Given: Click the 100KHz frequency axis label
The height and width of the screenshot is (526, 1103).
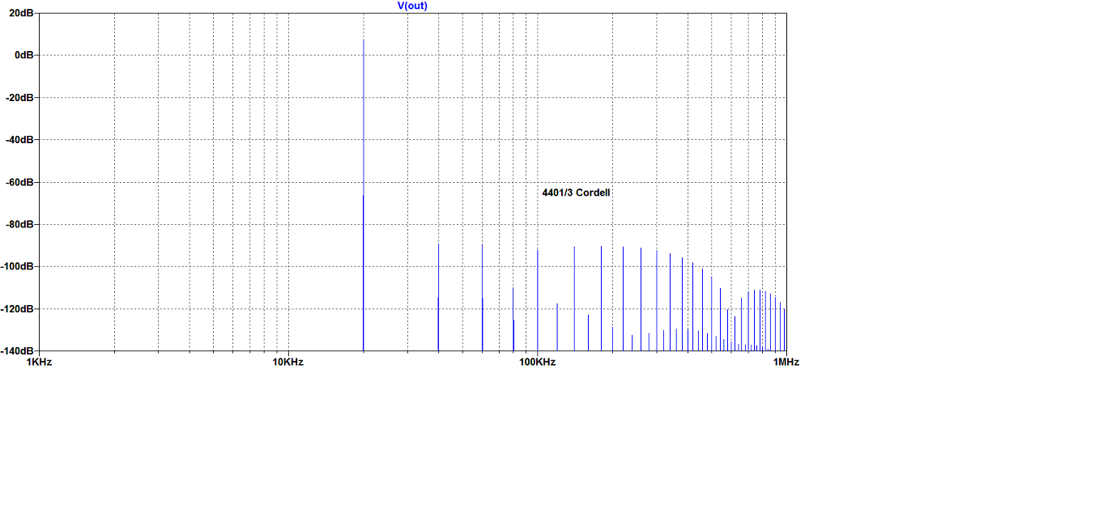Looking at the screenshot, I should click(x=537, y=362).
